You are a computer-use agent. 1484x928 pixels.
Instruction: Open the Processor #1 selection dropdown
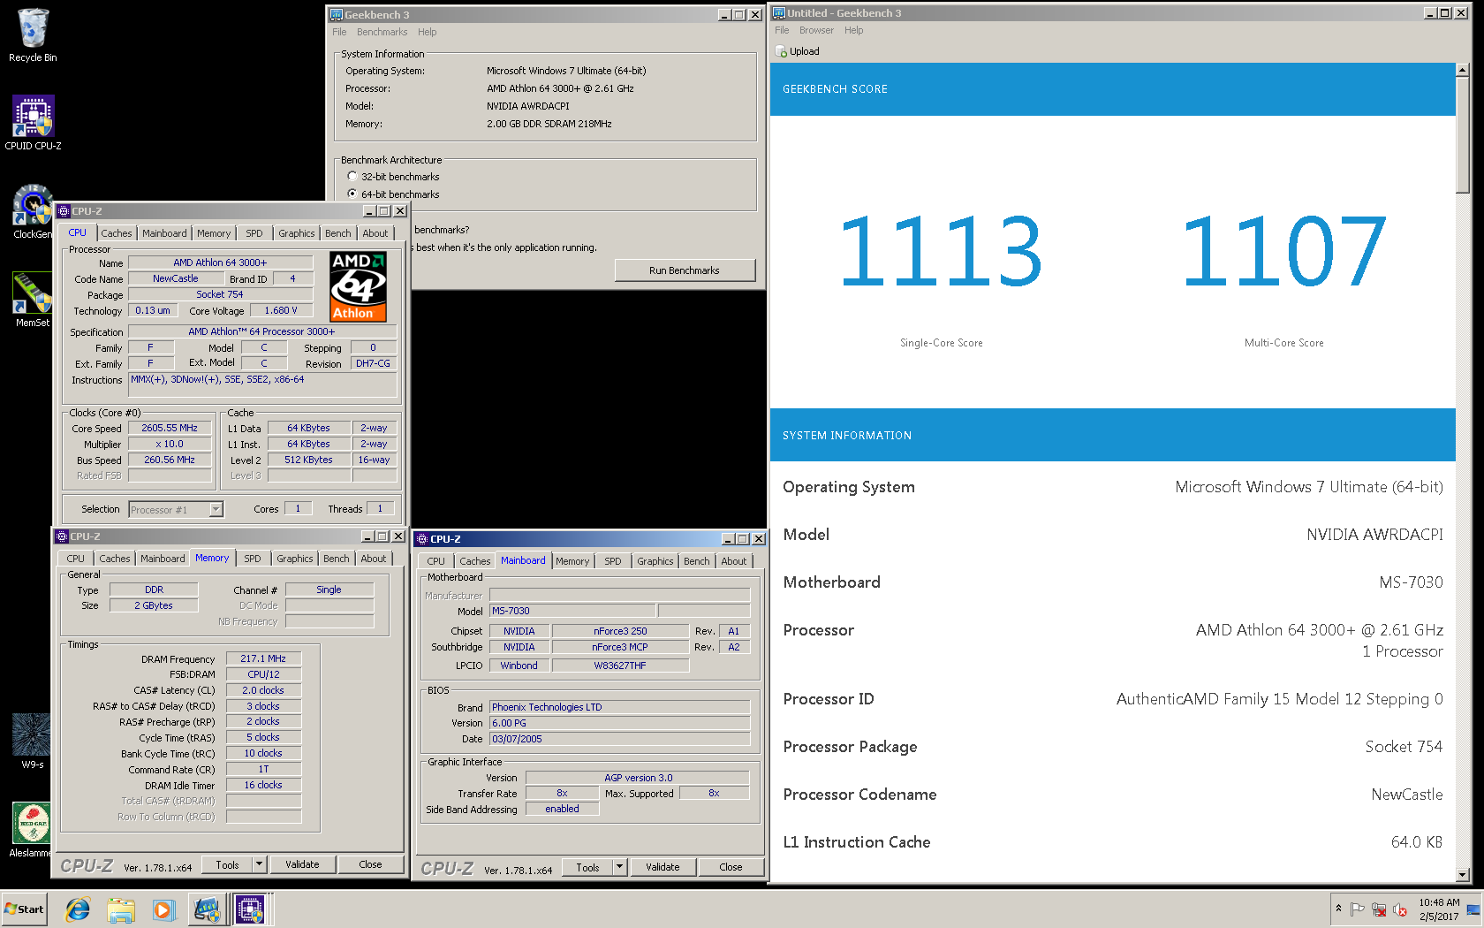(x=216, y=509)
